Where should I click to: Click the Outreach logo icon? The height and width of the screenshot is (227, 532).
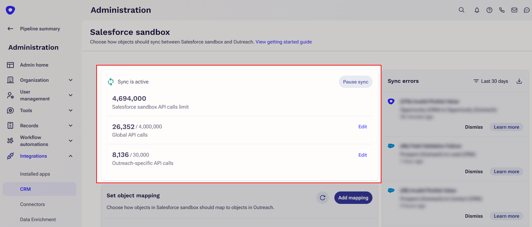[10, 10]
